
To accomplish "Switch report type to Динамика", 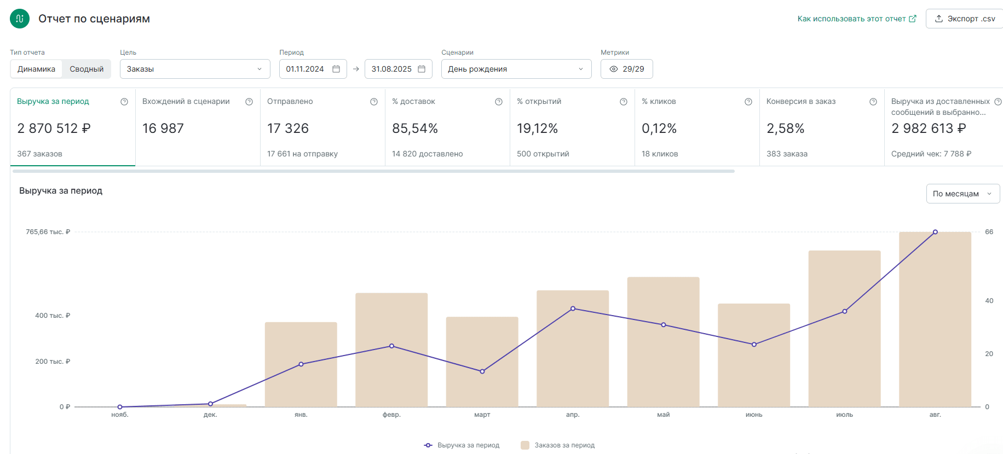I will coord(36,69).
